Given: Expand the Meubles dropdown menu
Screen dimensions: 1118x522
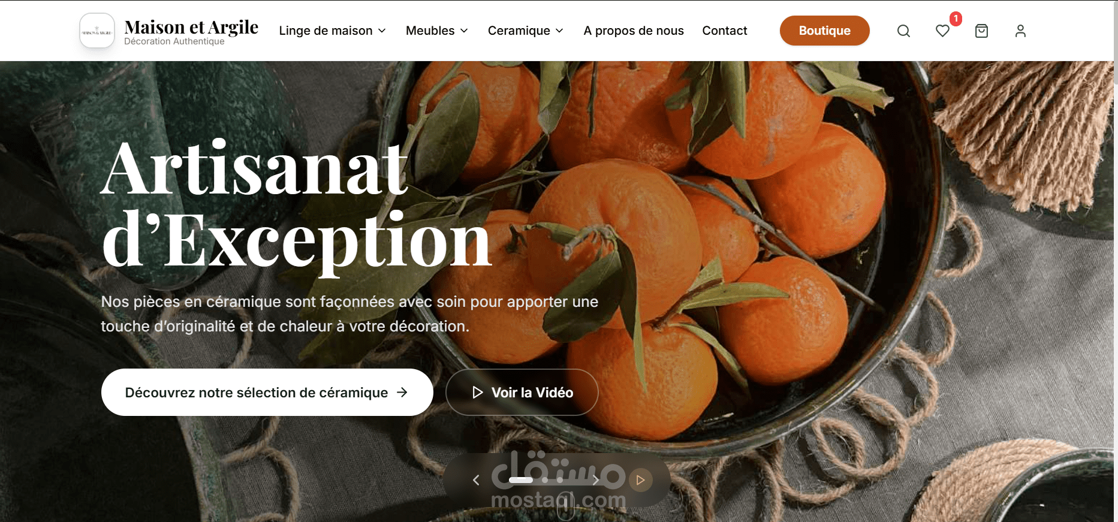Looking at the screenshot, I should 437,31.
